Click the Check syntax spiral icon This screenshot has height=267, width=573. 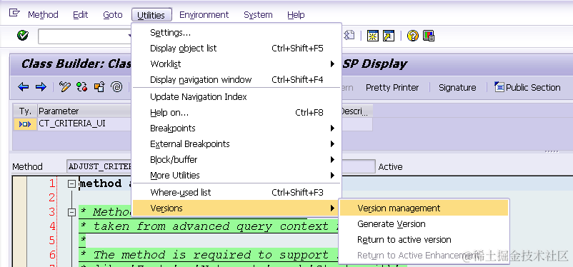(117, 87)
